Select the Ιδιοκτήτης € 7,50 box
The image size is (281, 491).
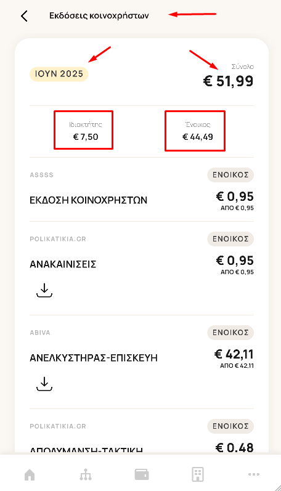(x=83, y=130)
